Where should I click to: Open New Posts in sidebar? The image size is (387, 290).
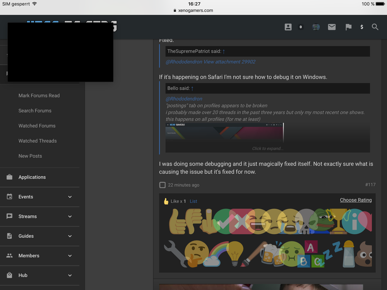[x=30, y=156]
